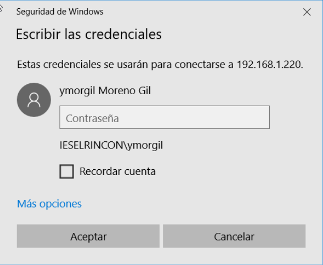Image resolution: width=323 pixels, height=265 pixels.
Task: Click the 'Recordar cuenta' label text
Action: [117, 171]
